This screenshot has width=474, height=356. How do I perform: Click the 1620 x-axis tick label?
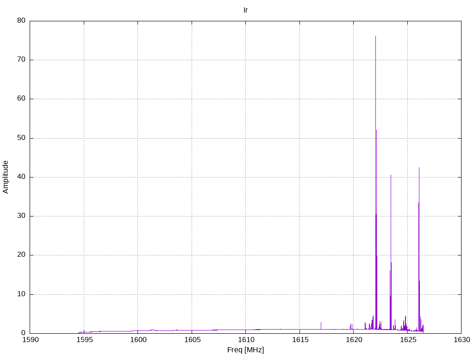354,340
